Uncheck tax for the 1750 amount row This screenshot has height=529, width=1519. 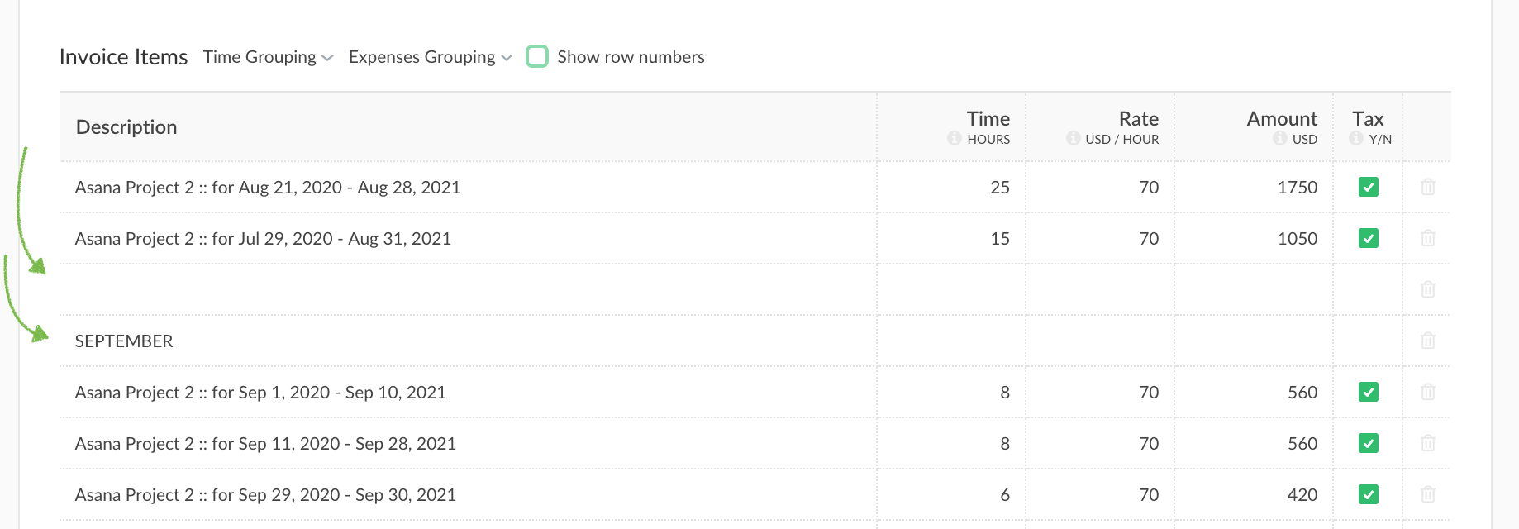point(1368,188)
